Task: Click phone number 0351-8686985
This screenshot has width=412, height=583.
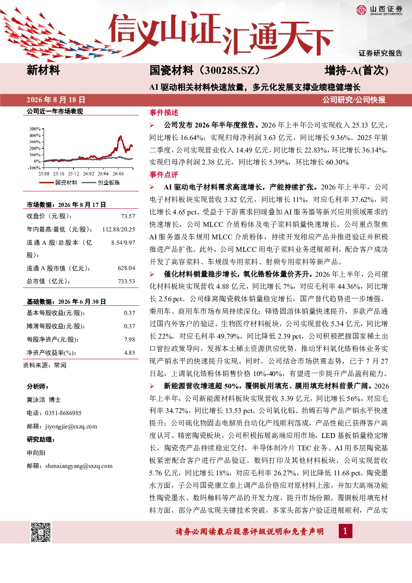Action: click(63, 413)
